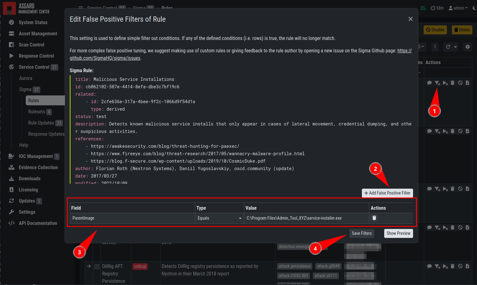Click Add False Positive Filter button
477x285 pixels.
[x=387, y=193]
